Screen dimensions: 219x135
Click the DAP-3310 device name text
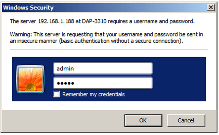(94, 21)
